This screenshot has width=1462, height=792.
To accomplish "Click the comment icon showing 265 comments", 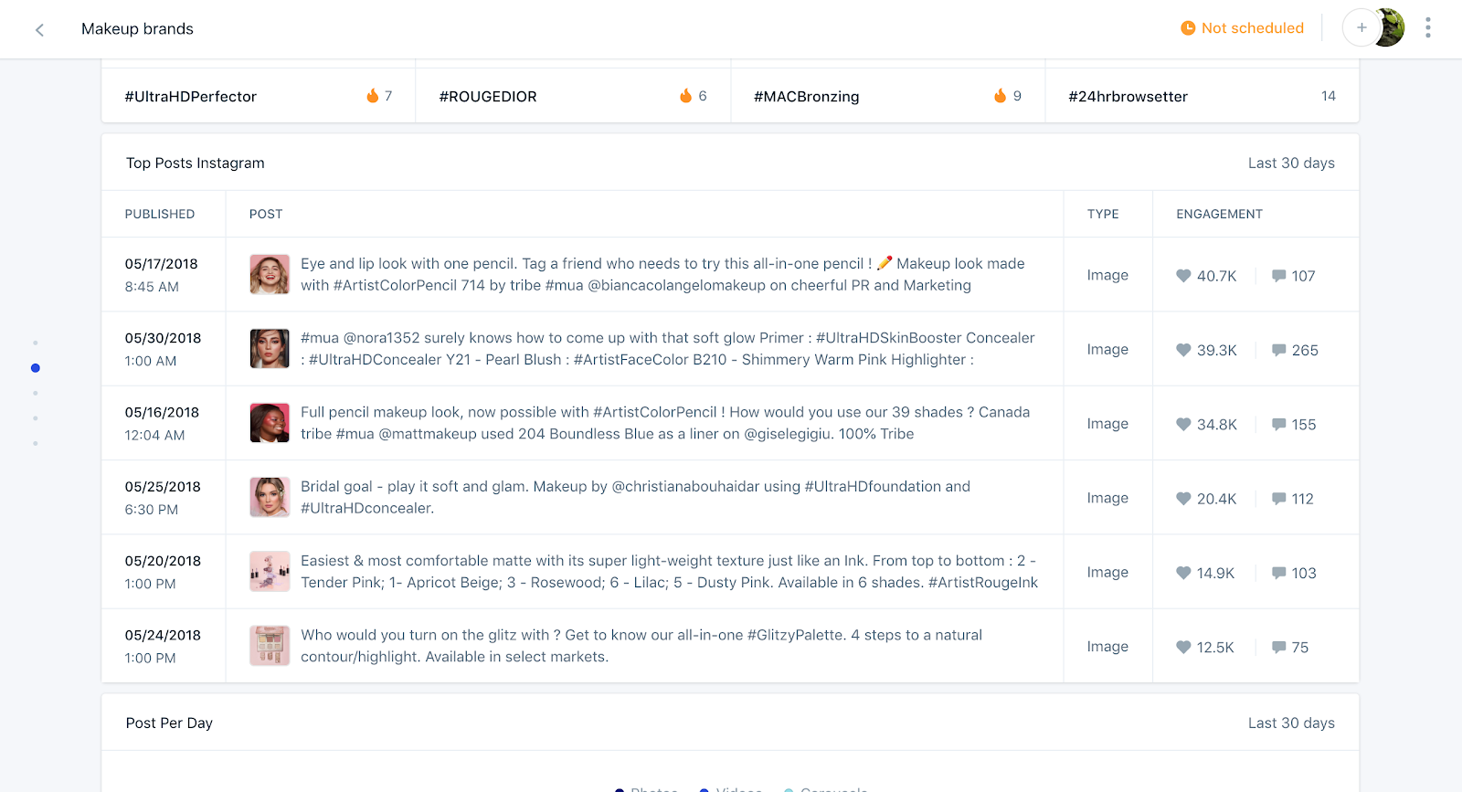I will [x=1278, y=350].
